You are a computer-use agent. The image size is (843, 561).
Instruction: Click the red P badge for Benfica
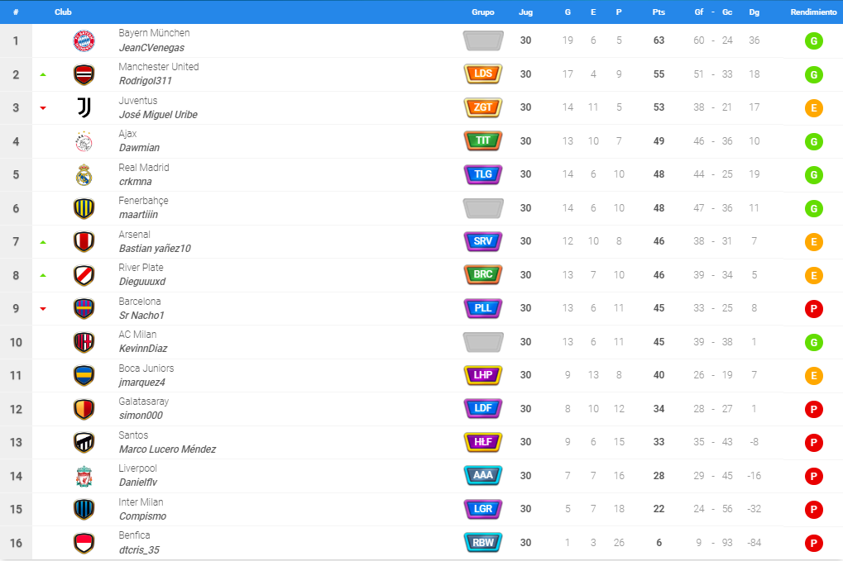813,544
